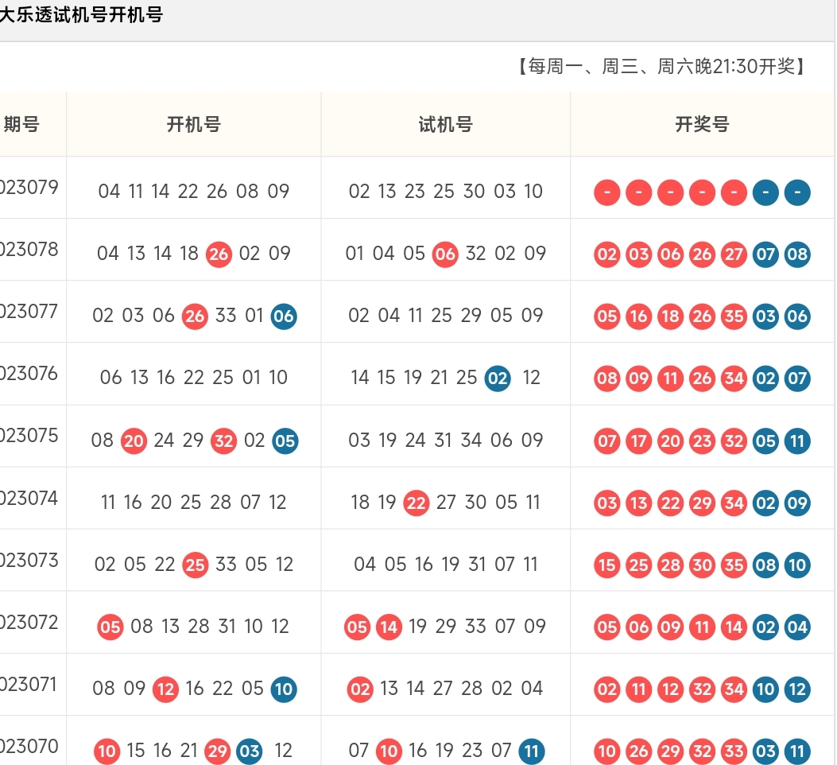
Task: Select period number 23076 row label
Action: [x=29, y=374]
